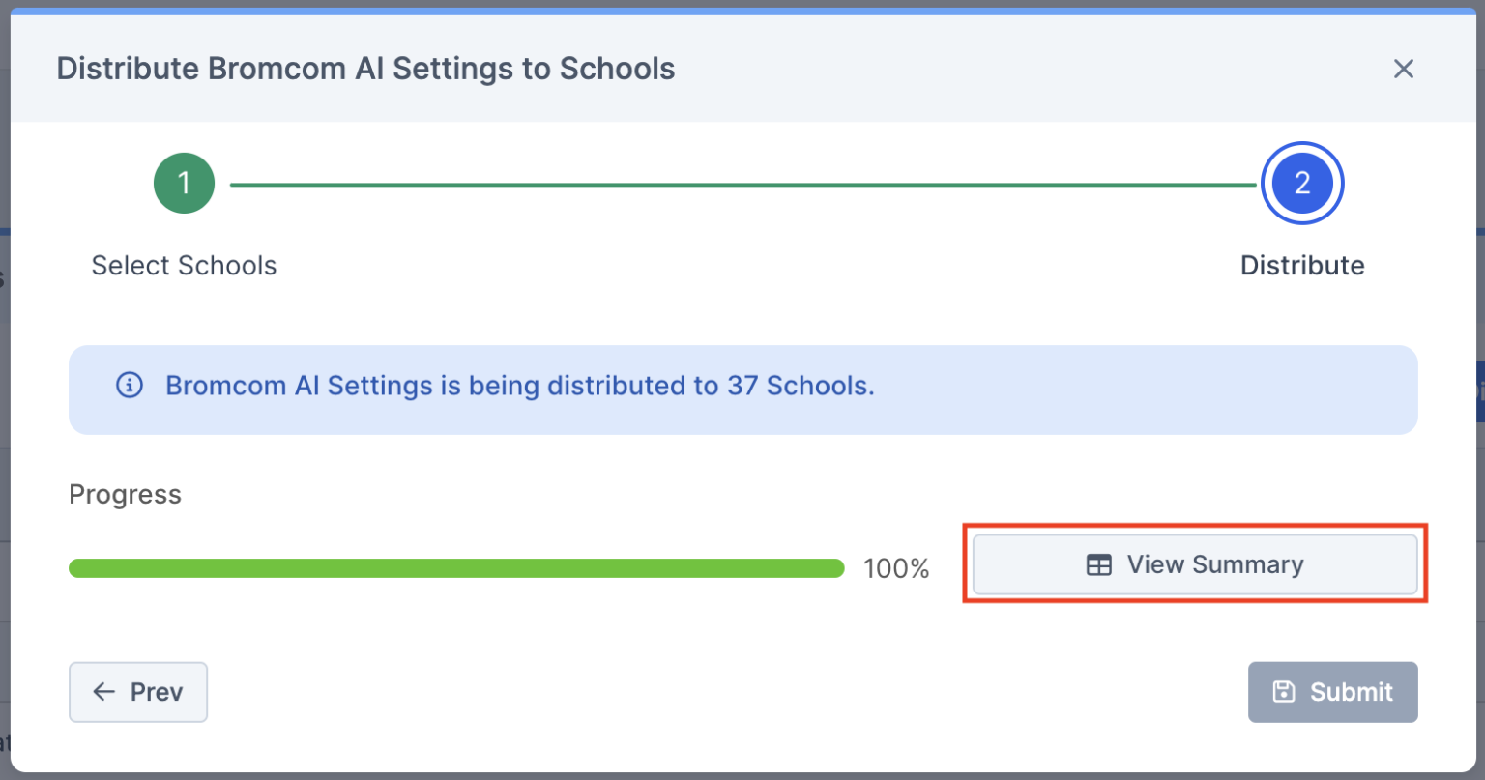Open the View Summary report
The width and height of the screenshot is (1485, 780).
[1195, 565]
